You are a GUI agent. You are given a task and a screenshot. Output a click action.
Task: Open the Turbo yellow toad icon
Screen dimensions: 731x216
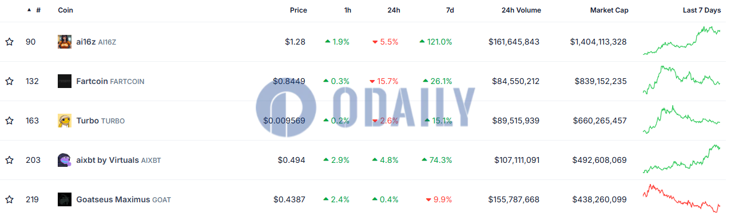65,121
